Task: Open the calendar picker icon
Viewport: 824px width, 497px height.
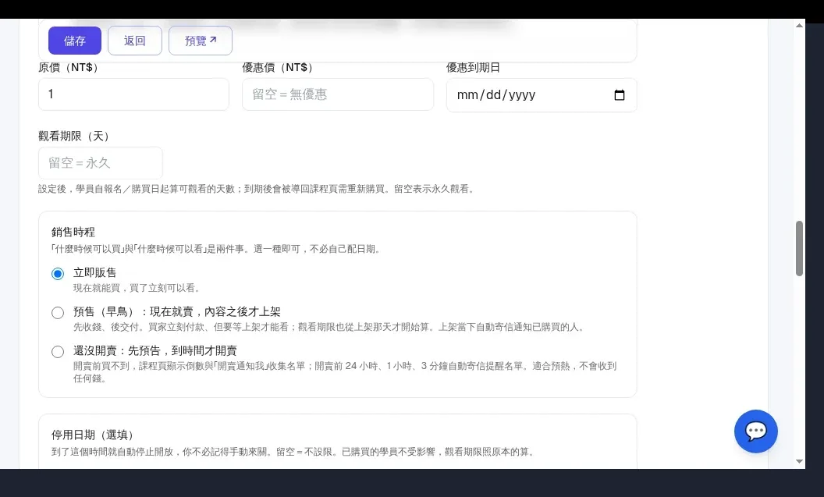Action: 619,95
